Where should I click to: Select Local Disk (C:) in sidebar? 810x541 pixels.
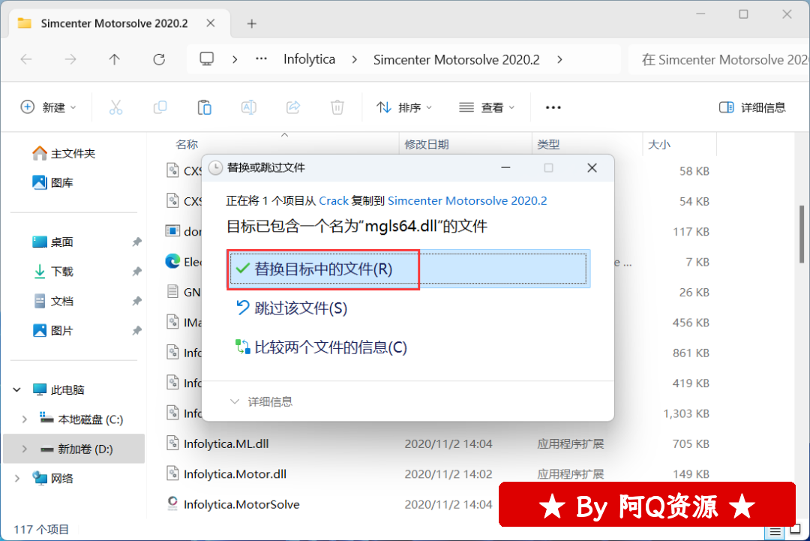82,419
